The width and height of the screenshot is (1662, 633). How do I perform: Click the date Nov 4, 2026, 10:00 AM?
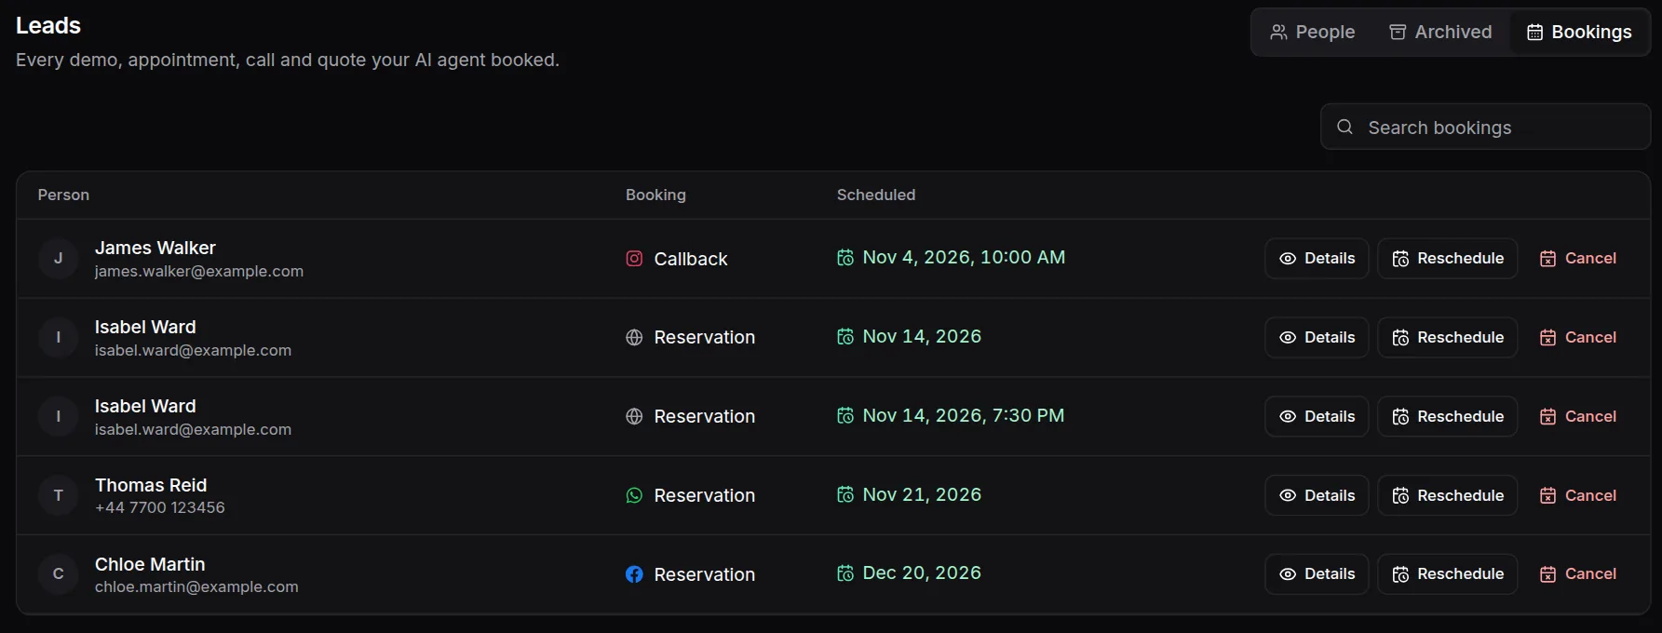coord(964,257)
